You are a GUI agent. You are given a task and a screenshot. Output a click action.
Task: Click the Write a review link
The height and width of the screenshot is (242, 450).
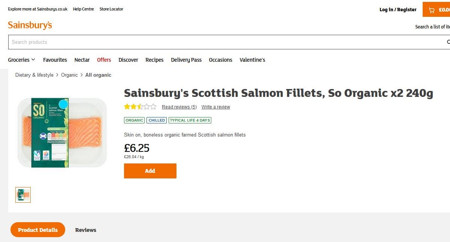[216, 107]
